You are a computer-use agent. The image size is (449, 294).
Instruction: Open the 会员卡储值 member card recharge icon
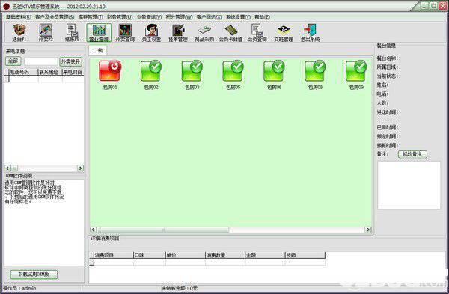(230, 33)
